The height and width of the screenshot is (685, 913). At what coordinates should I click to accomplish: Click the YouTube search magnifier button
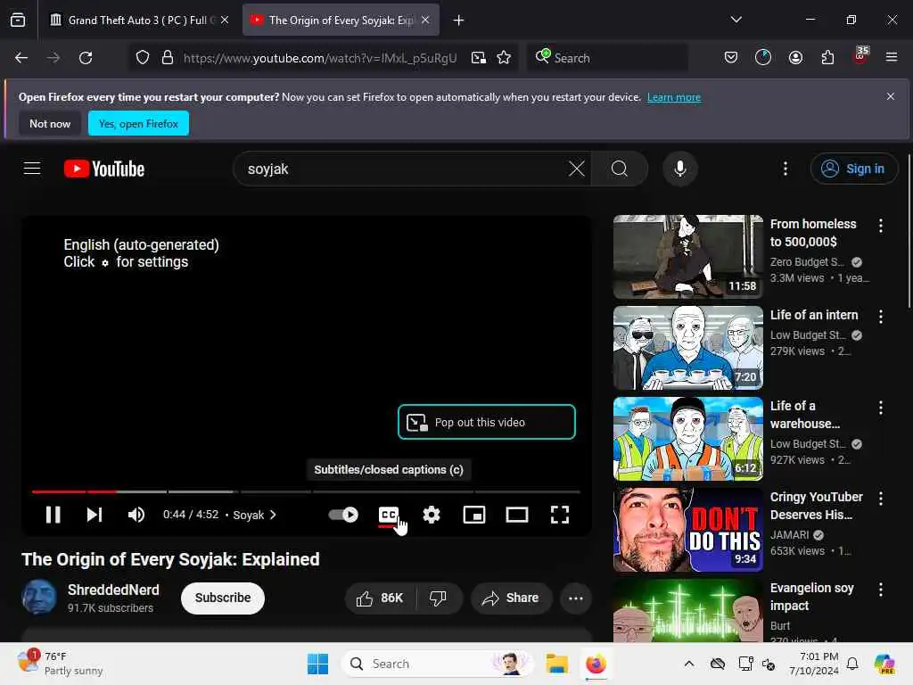point(620,169)
